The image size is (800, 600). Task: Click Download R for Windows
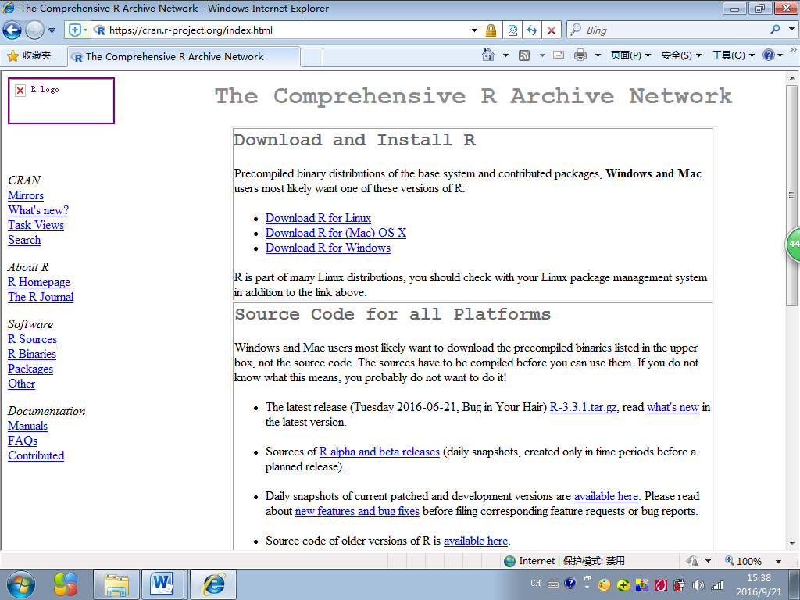pos(327,248)
